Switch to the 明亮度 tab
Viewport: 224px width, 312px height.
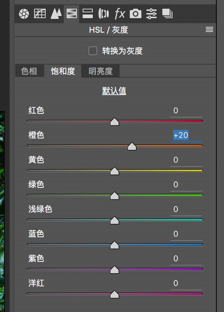(100, 71)
